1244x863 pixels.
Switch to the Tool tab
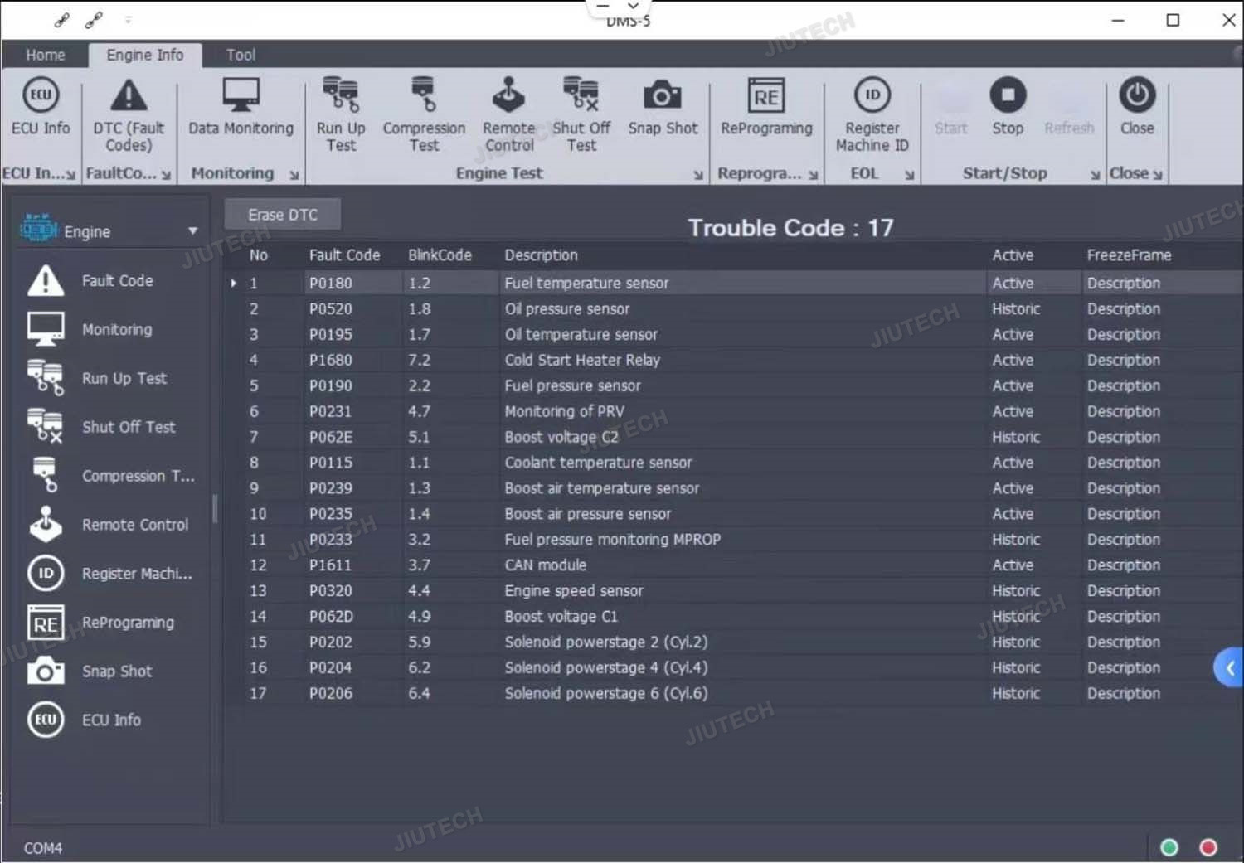tap(241, 55)
